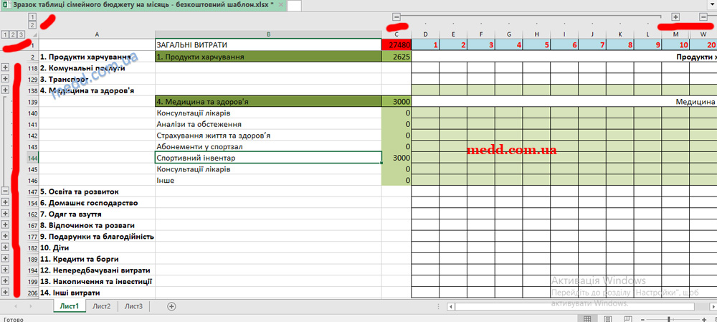717x322 pixels.
Task: Expand the group beside row 189
Action: click(6, 258)
